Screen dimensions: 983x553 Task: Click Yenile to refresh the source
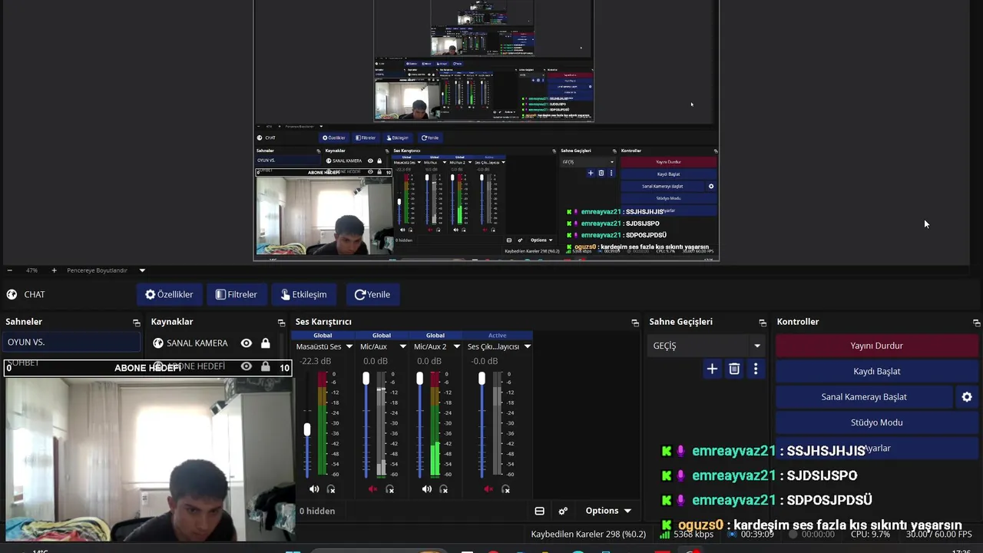tap(372, 294)
